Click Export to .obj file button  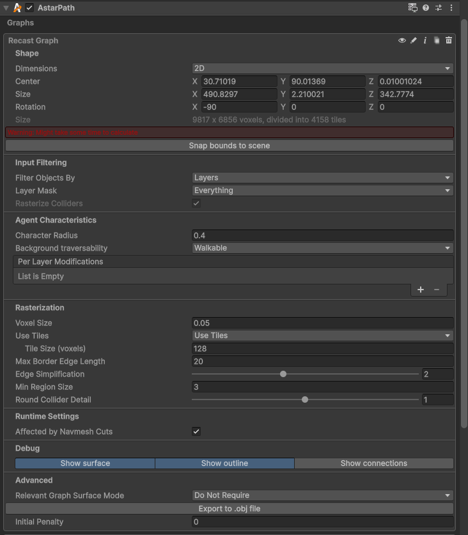(x=230, y=509)
